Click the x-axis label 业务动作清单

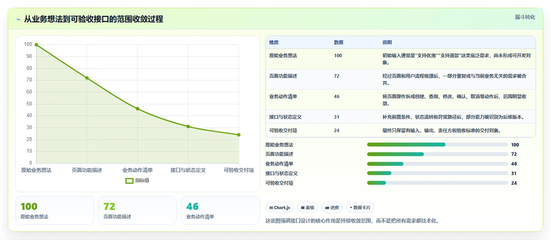point(138,170)
